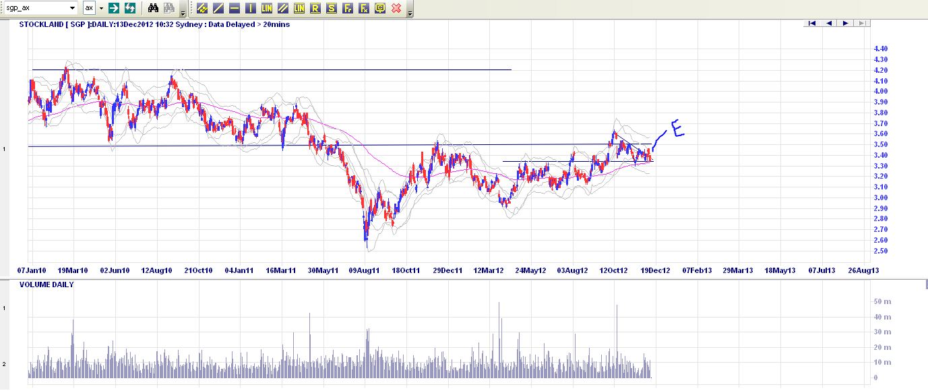Image resolution: width=928 pixels, height=391 pixels.
Task: Click the ax exchange code field
Action: tap(89, 8)
